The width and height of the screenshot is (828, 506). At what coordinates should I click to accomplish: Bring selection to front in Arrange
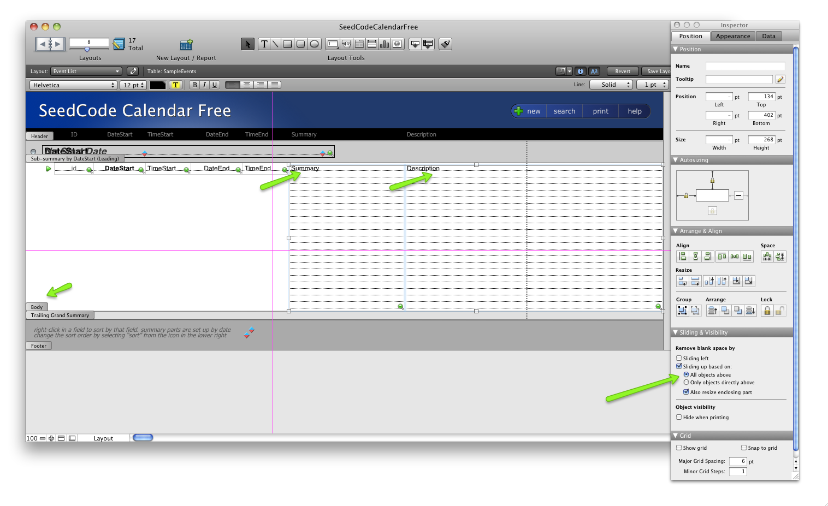point(712,311)
